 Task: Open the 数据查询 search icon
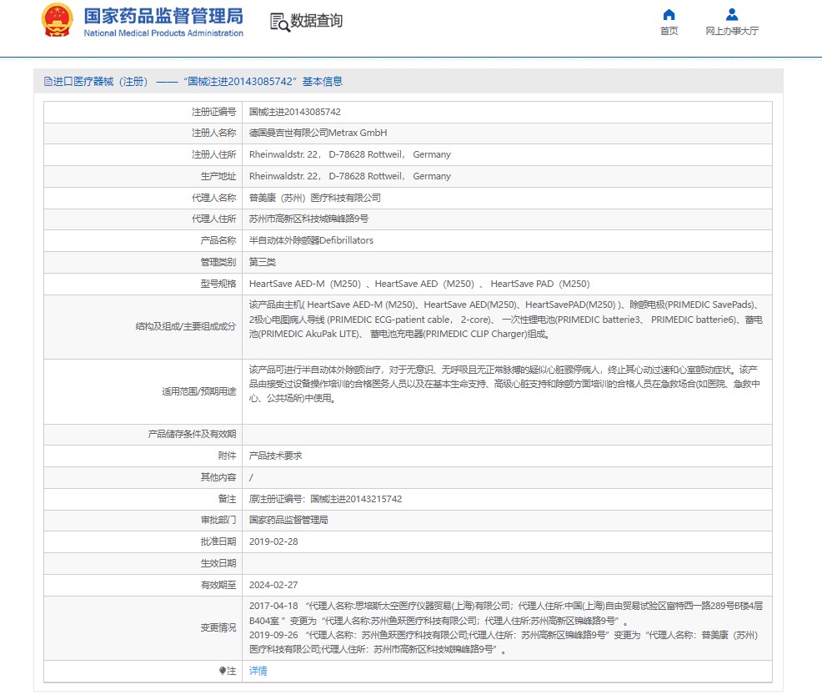[x=279, y=22]
